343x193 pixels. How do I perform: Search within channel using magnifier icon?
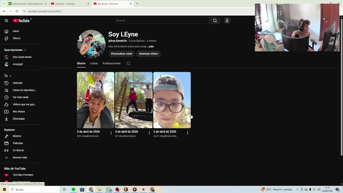click(x=128, y=64)
